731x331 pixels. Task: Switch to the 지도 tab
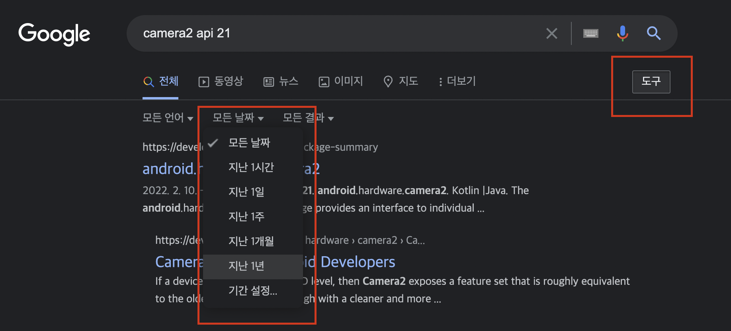click(x=401, y=82)
